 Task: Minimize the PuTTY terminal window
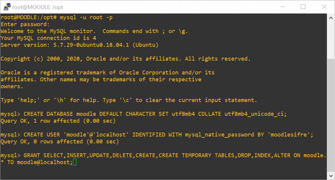click(282, 7)
